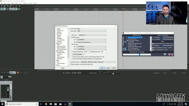Toggle Allow projects to override sample rate
Viewport: 189px width, 106px height.
point(71,64)
